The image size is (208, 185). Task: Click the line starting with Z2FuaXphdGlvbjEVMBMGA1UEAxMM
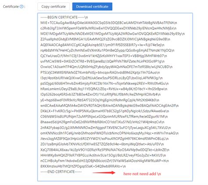click(x=105, y=39)
